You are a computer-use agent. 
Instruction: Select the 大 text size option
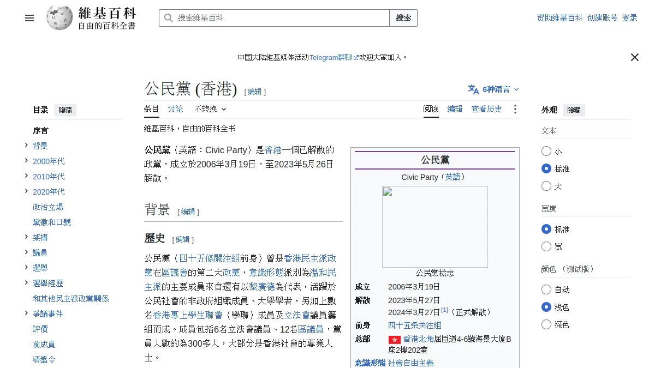546,186
